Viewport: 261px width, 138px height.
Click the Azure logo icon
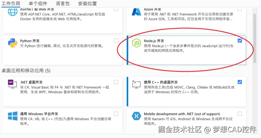[x=136, y=12]
